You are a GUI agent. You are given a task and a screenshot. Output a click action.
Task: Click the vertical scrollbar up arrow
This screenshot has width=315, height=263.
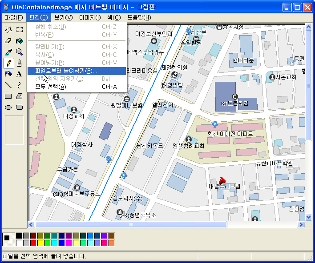tap(308, 27)
